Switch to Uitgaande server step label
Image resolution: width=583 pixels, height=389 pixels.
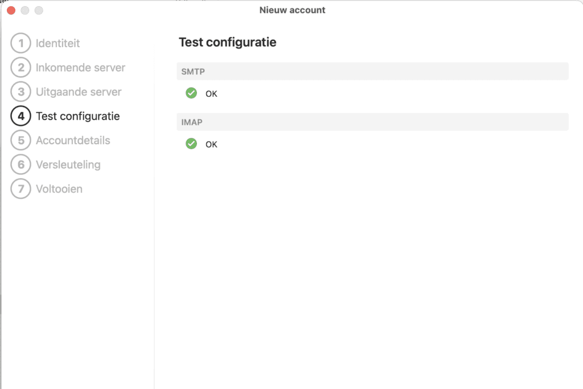79,92
